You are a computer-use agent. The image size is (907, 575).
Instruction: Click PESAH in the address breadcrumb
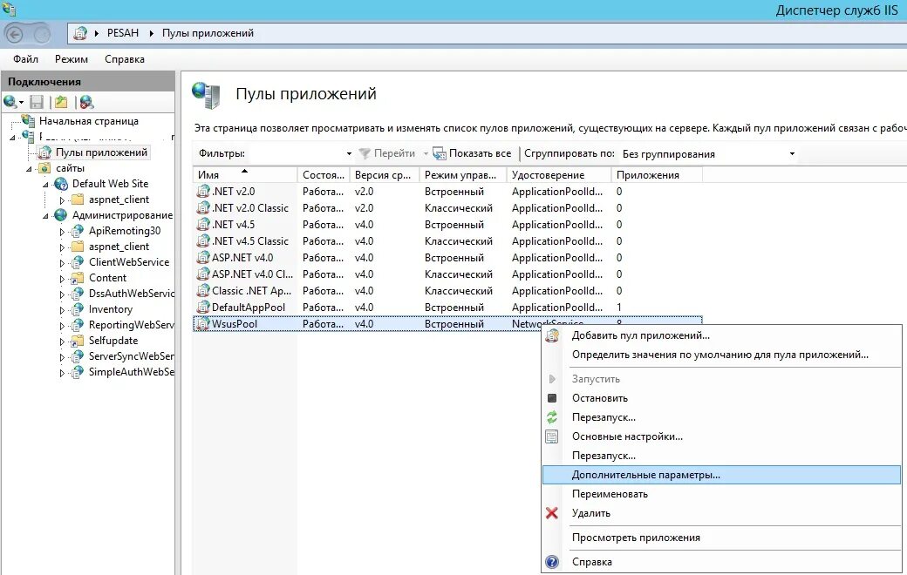click(x=123, y=33)
